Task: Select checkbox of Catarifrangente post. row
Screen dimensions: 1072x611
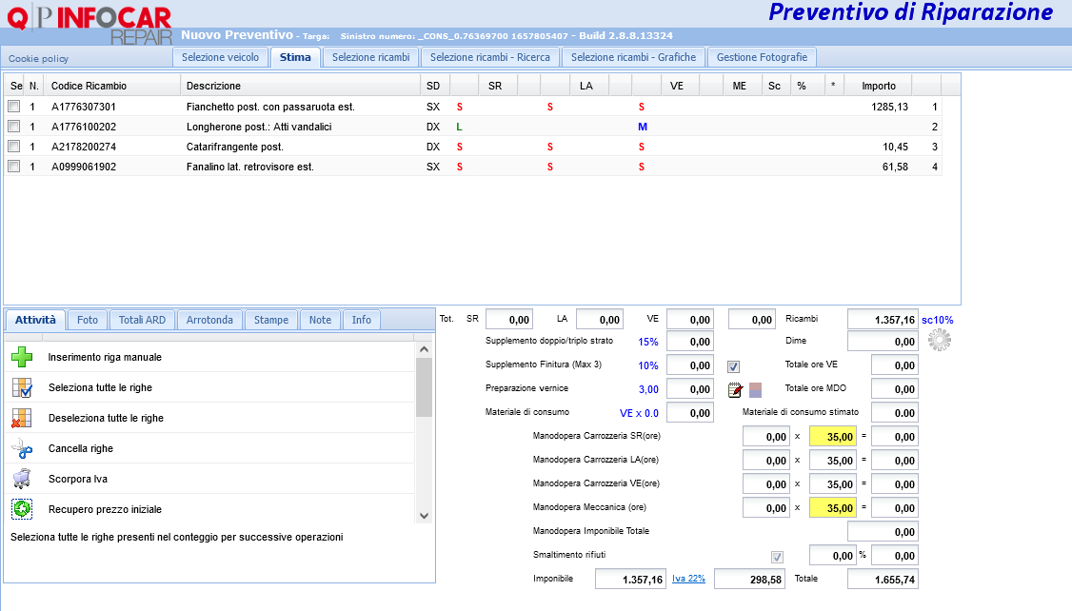Action: click(13, 147)
